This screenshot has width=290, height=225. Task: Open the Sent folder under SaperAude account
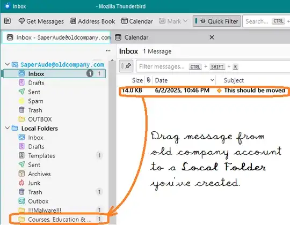pyautogui.click(x=55, y=92)
